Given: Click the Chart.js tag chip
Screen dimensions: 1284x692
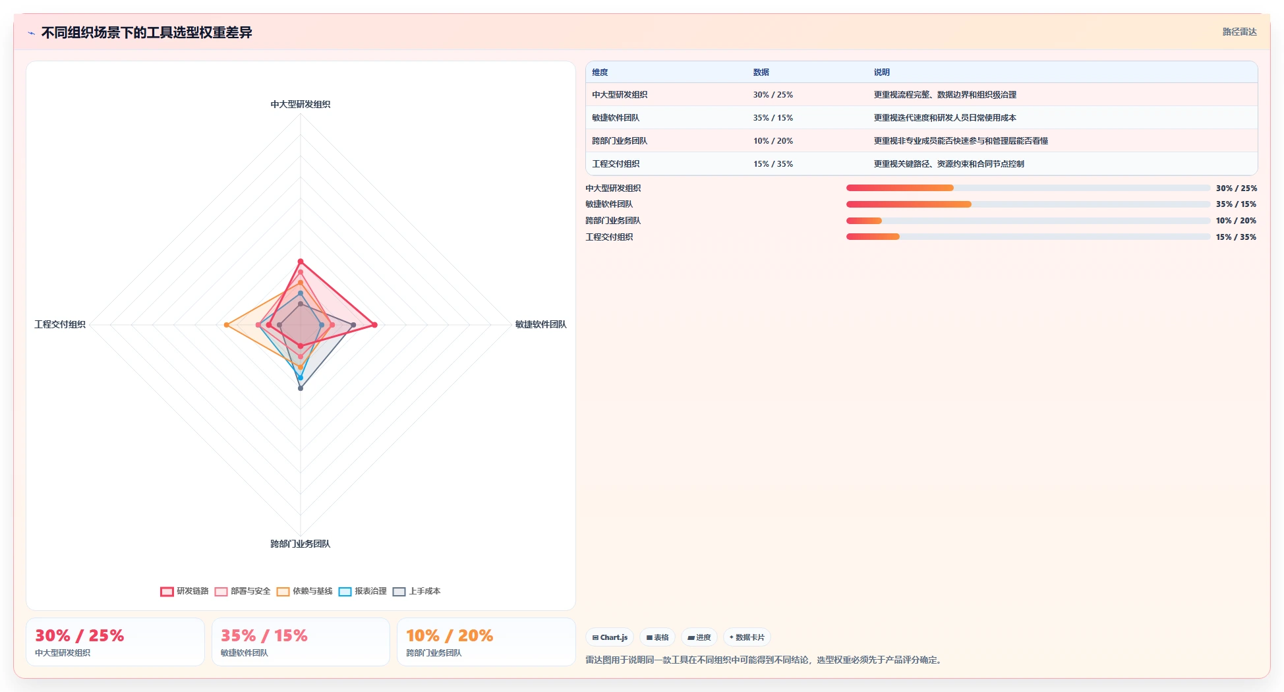Looking at the screenshot, I should click(x=610, y=637).
